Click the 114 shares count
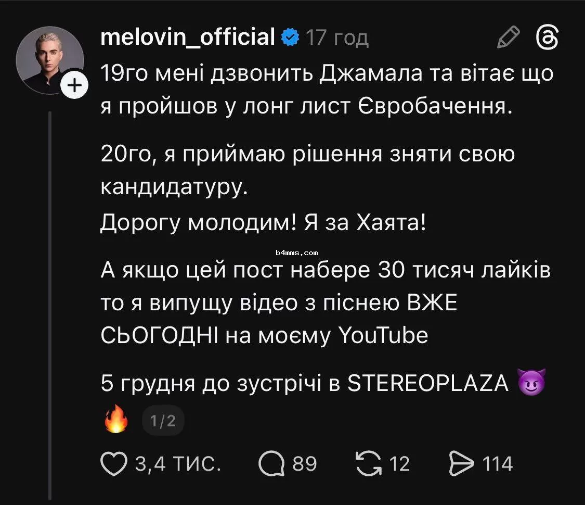This screenshot has height=505, width=585. pyautogui.click(x=496, y=462)
